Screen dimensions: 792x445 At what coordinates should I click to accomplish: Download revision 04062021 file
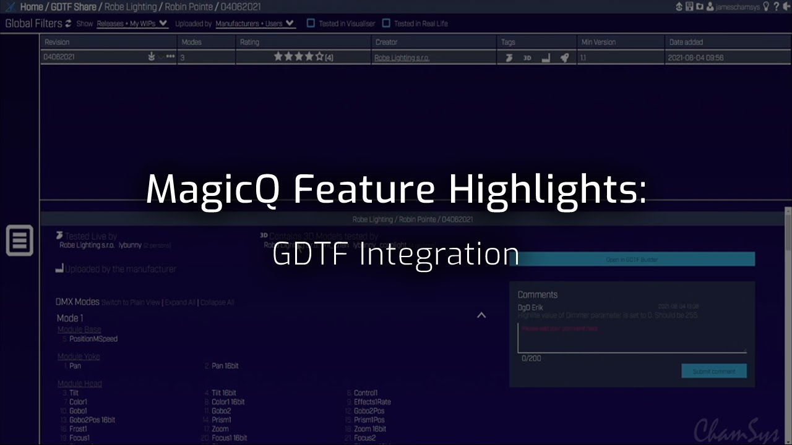pyautogui.click(x=151, y=57)
